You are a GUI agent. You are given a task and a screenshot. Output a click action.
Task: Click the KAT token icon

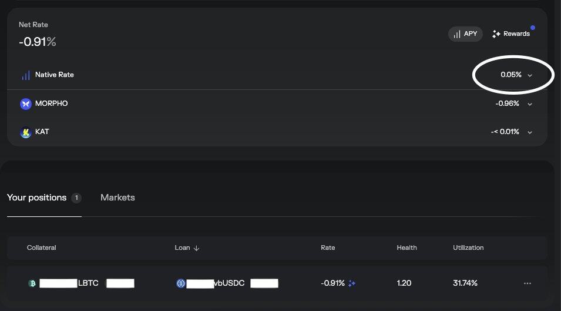click(x=25, y=132)
